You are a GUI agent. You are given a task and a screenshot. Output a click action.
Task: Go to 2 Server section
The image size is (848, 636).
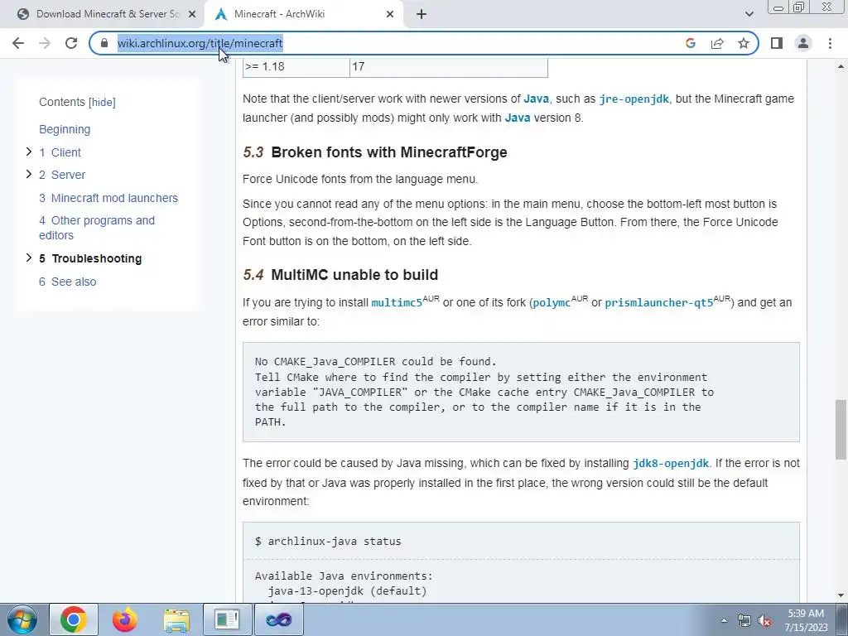tap(62, 175)
